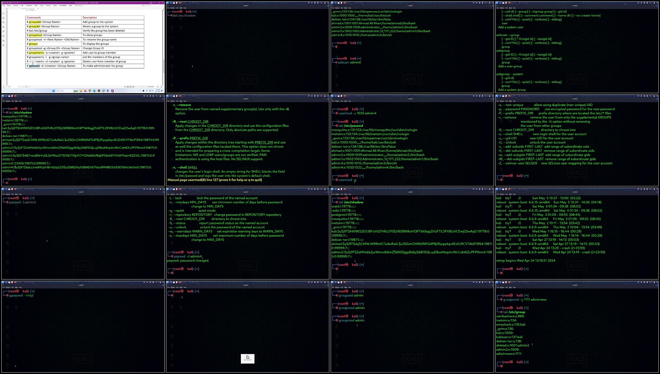660x374 pixels.
Task: Click the highlighted groupdel command in the PDF table
Action: [35, 26]
